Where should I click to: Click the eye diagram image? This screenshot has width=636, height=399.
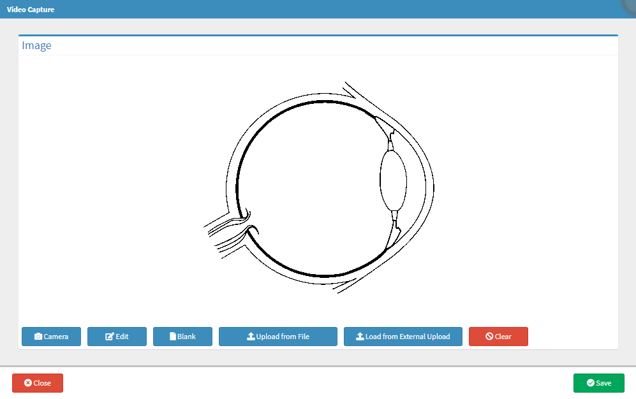pos(319,187)
